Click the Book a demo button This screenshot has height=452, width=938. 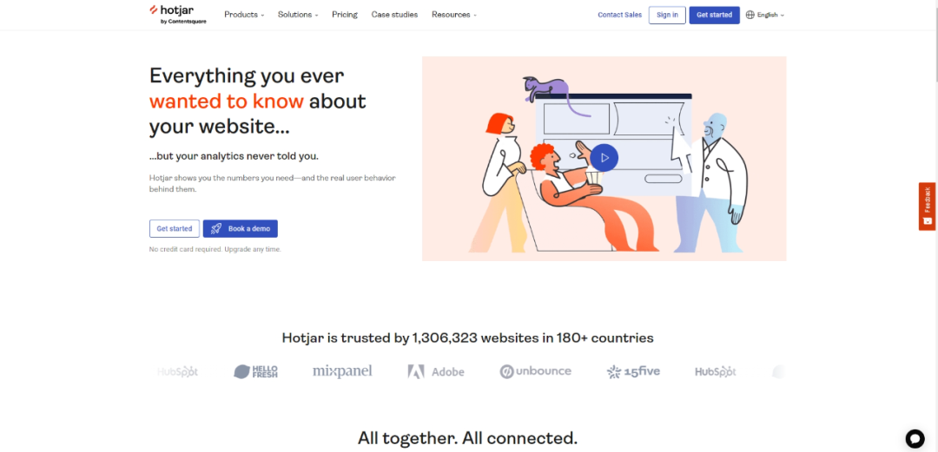(x=240, y=228)
